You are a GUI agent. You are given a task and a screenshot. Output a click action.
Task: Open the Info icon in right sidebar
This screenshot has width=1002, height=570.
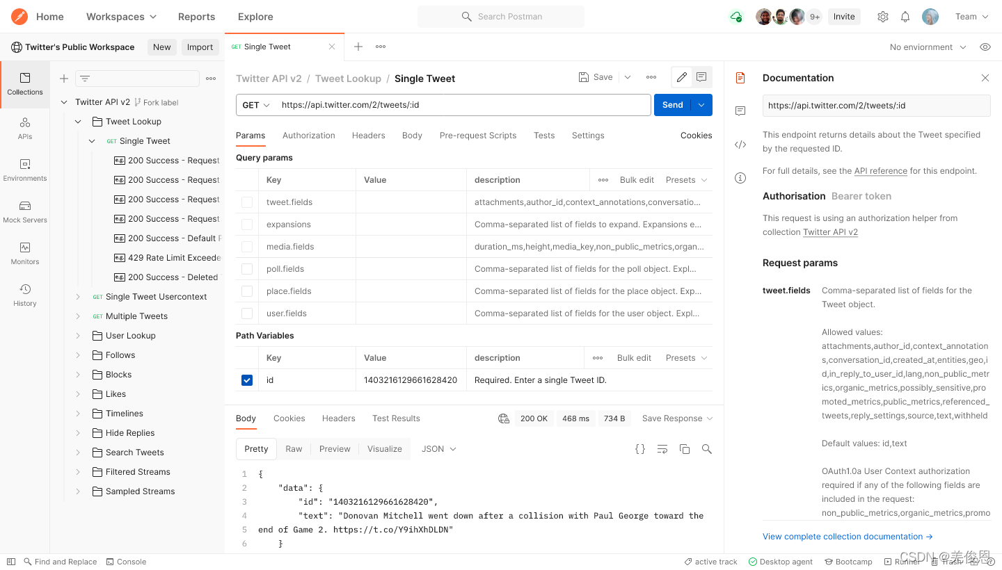(x=740, y=178)
